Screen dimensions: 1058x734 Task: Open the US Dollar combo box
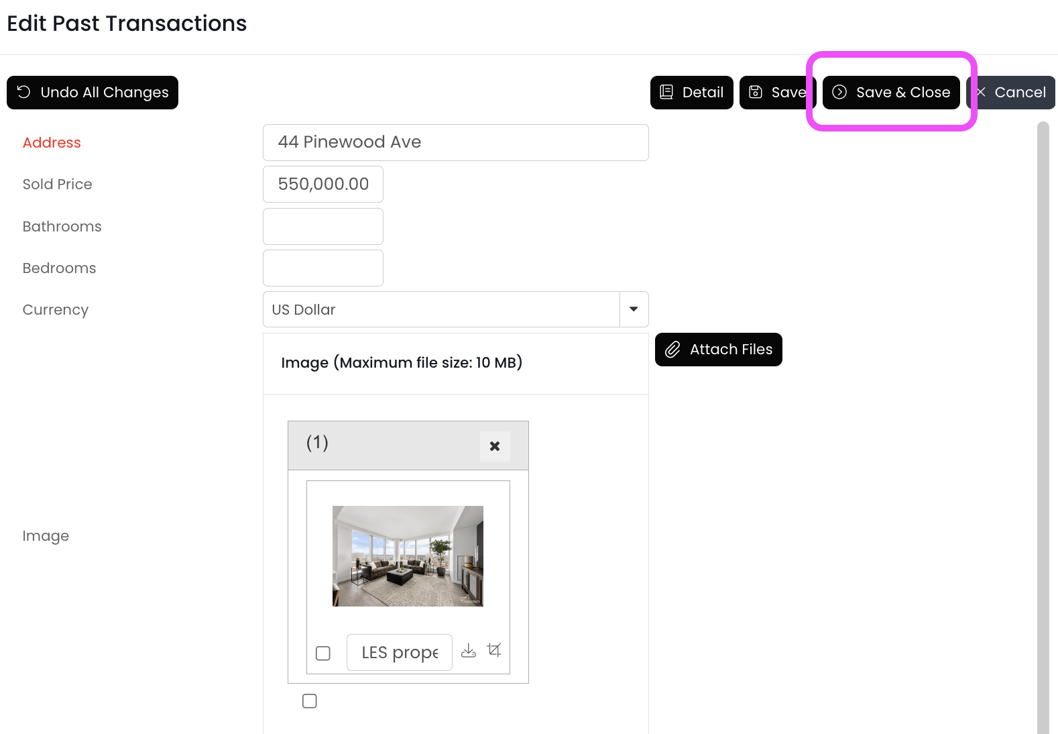coord(441,309)
